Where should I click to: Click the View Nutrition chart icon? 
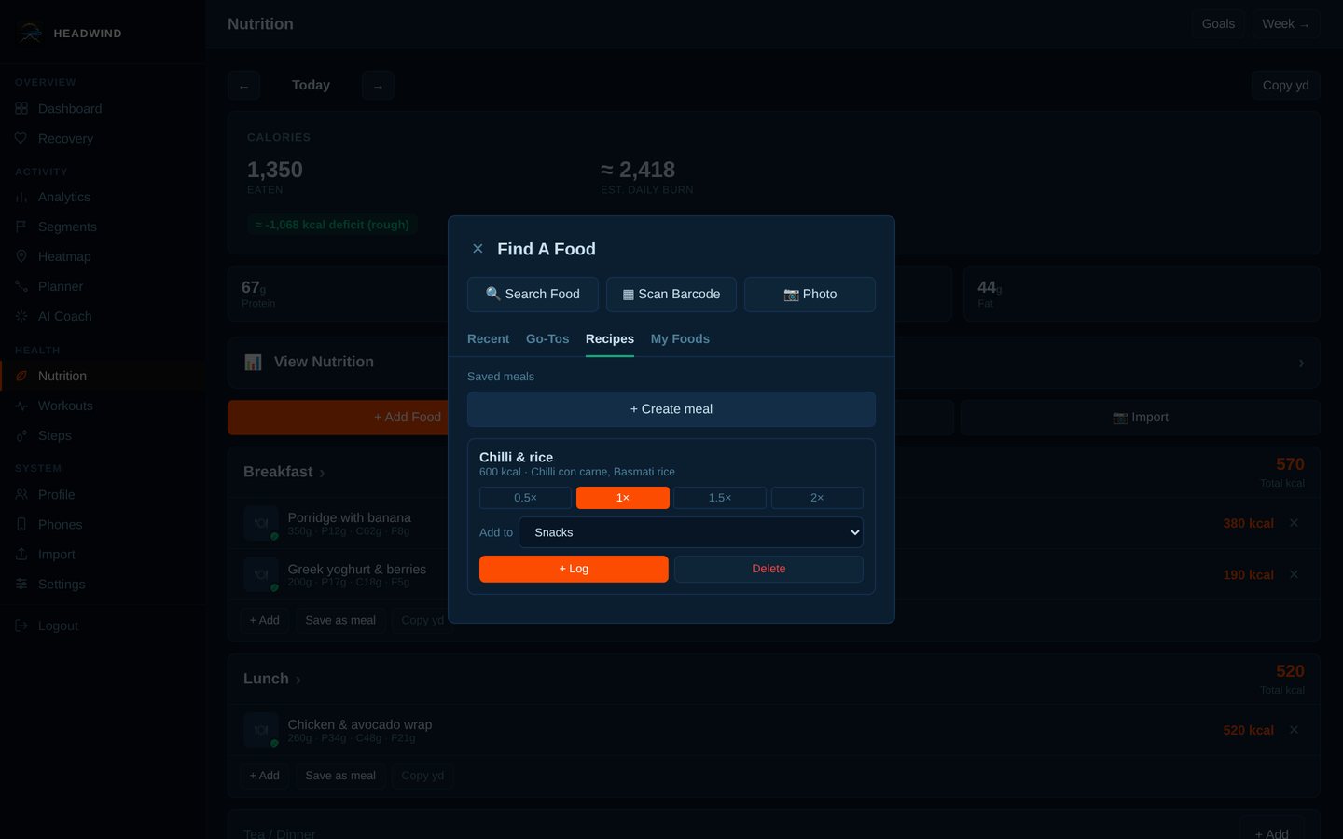tap(253, 362)
